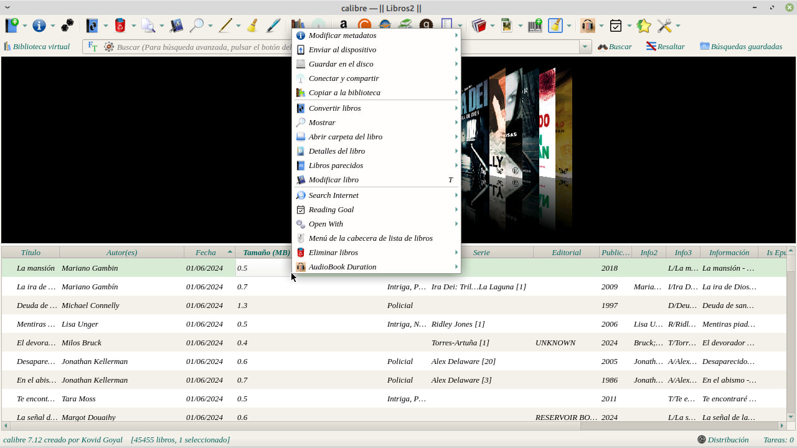Open the search history dropdown in search box
The height and width of the screenshot is (448, 797).
pyautogui.click(x=585, y=47)
